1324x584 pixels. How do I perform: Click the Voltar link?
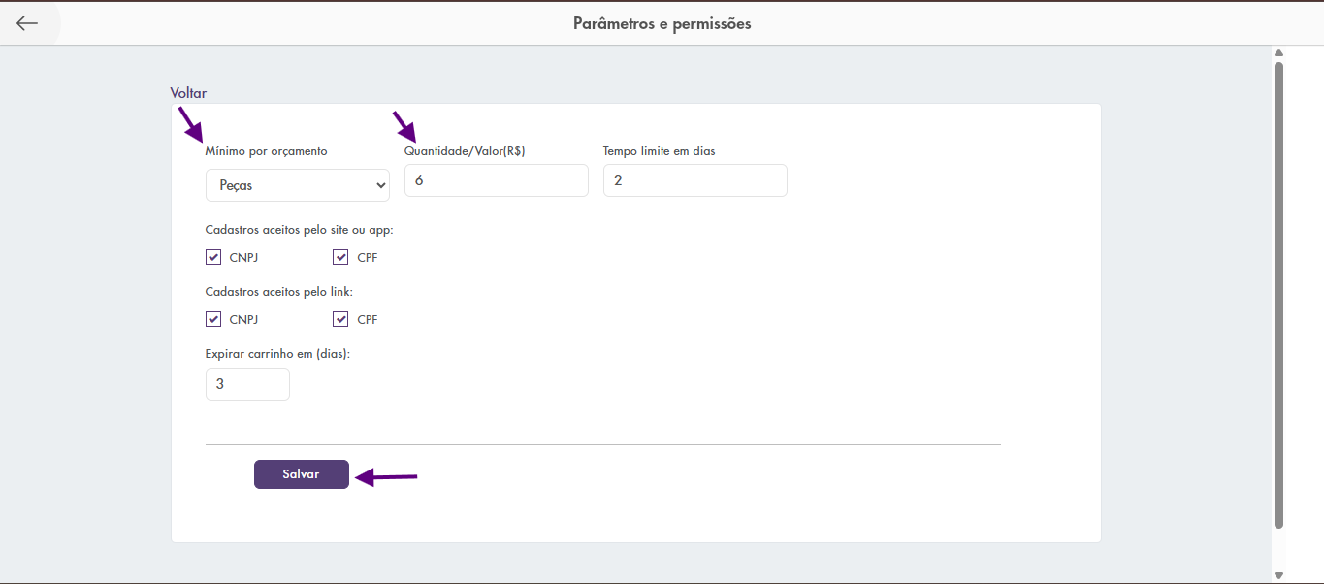coord(188,93)
